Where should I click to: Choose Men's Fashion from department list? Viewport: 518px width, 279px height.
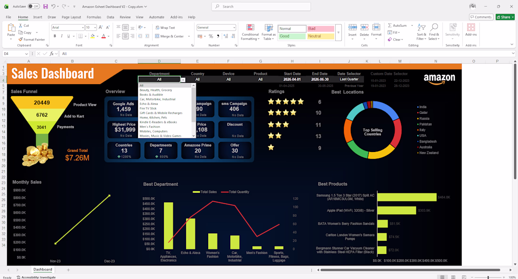[150, 127]
